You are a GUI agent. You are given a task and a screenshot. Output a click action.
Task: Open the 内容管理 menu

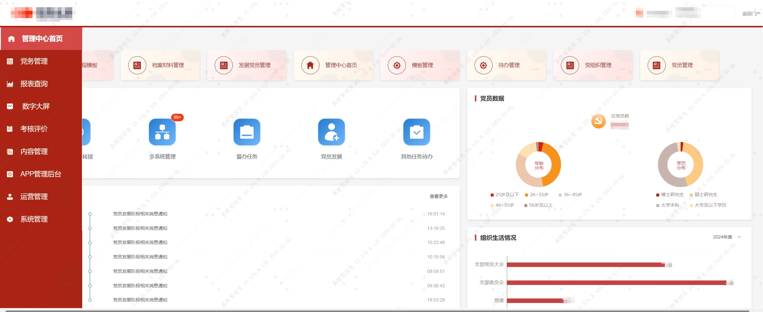pyautogui.click(x=41, y=152)
